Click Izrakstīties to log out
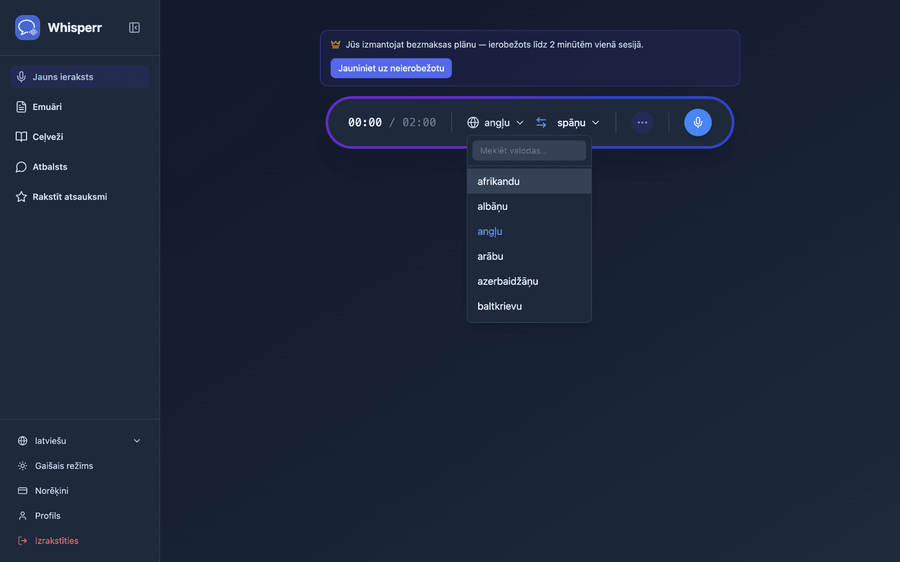Image resolution: width=900 pixels, height=562 pixels. coord(79,541)
